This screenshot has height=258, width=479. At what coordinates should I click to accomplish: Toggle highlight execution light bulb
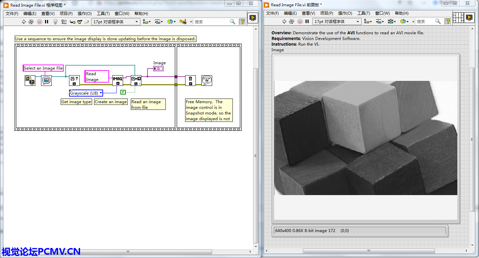(56, 22)
